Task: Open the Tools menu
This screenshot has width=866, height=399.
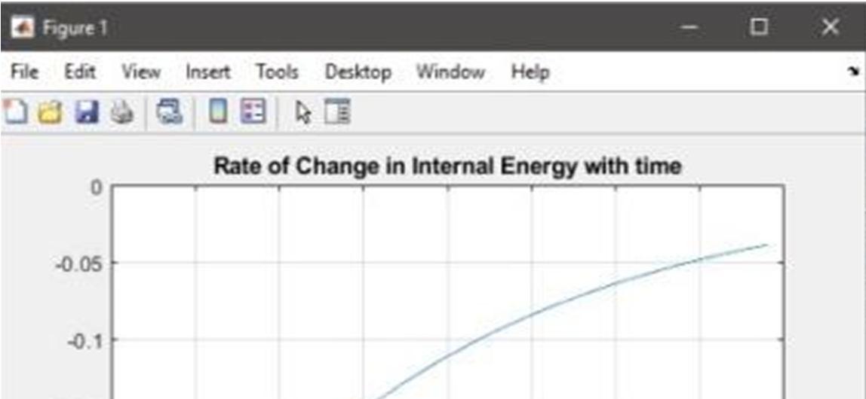Action: 277,72
